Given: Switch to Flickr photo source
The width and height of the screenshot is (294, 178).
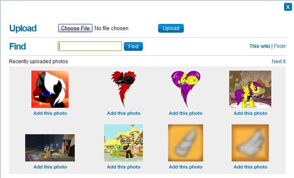Looking at the screenshot, I should (280, 46).
